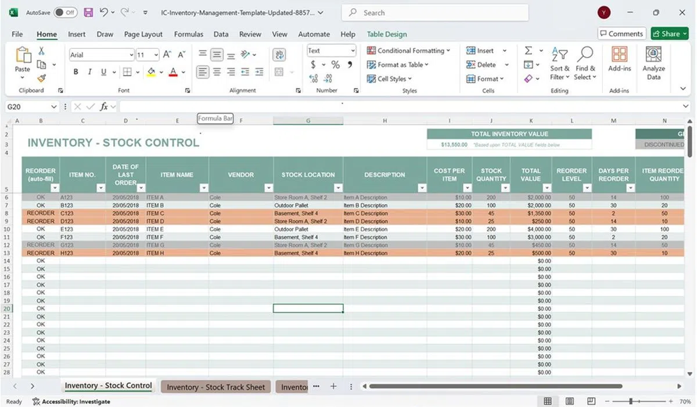Apply Bold formatting to the cell

click(76, 72)
